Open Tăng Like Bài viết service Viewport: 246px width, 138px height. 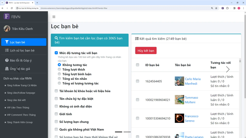tap(15, 100)
